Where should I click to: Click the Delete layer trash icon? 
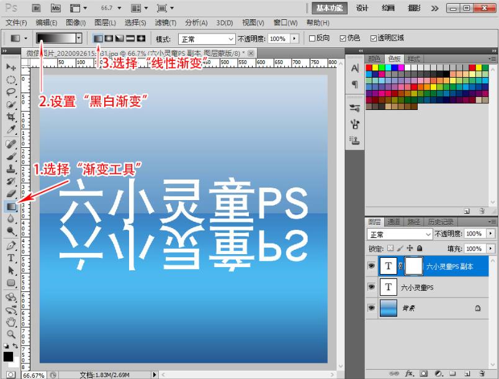click(483, 372)
